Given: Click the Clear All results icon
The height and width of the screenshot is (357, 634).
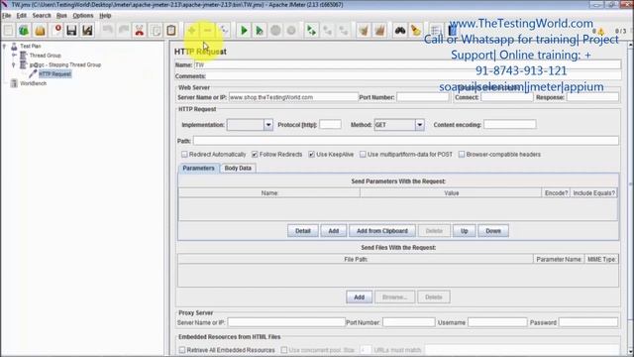Looking at the screenshot, I should point(379,31).
